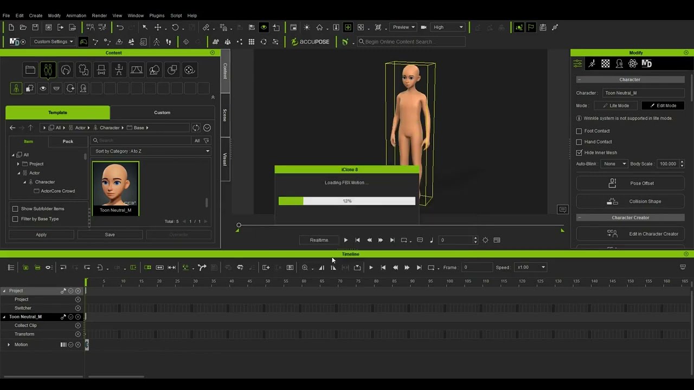The width and height of the screenshot is (694, 390).
Task: Open the Hair category icon in Content
Action: tap(66, 70)
